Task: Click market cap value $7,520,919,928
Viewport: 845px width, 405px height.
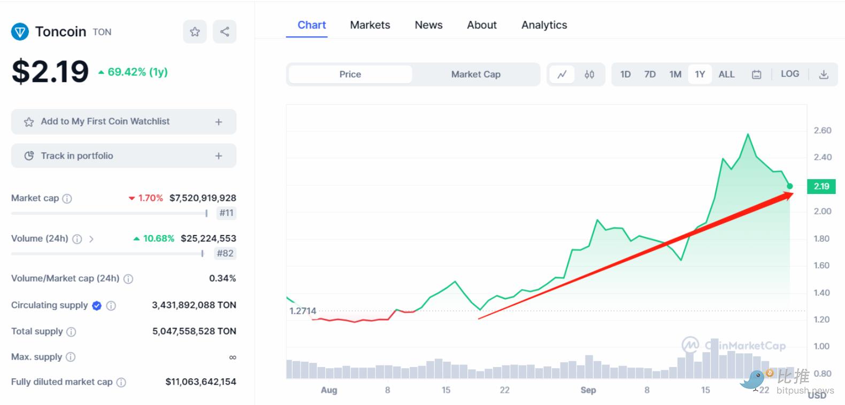Action: (203, 198)
